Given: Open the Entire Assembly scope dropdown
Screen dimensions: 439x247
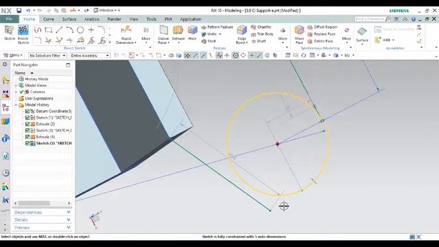Looking at the screenshot, I should pos(90,56).
